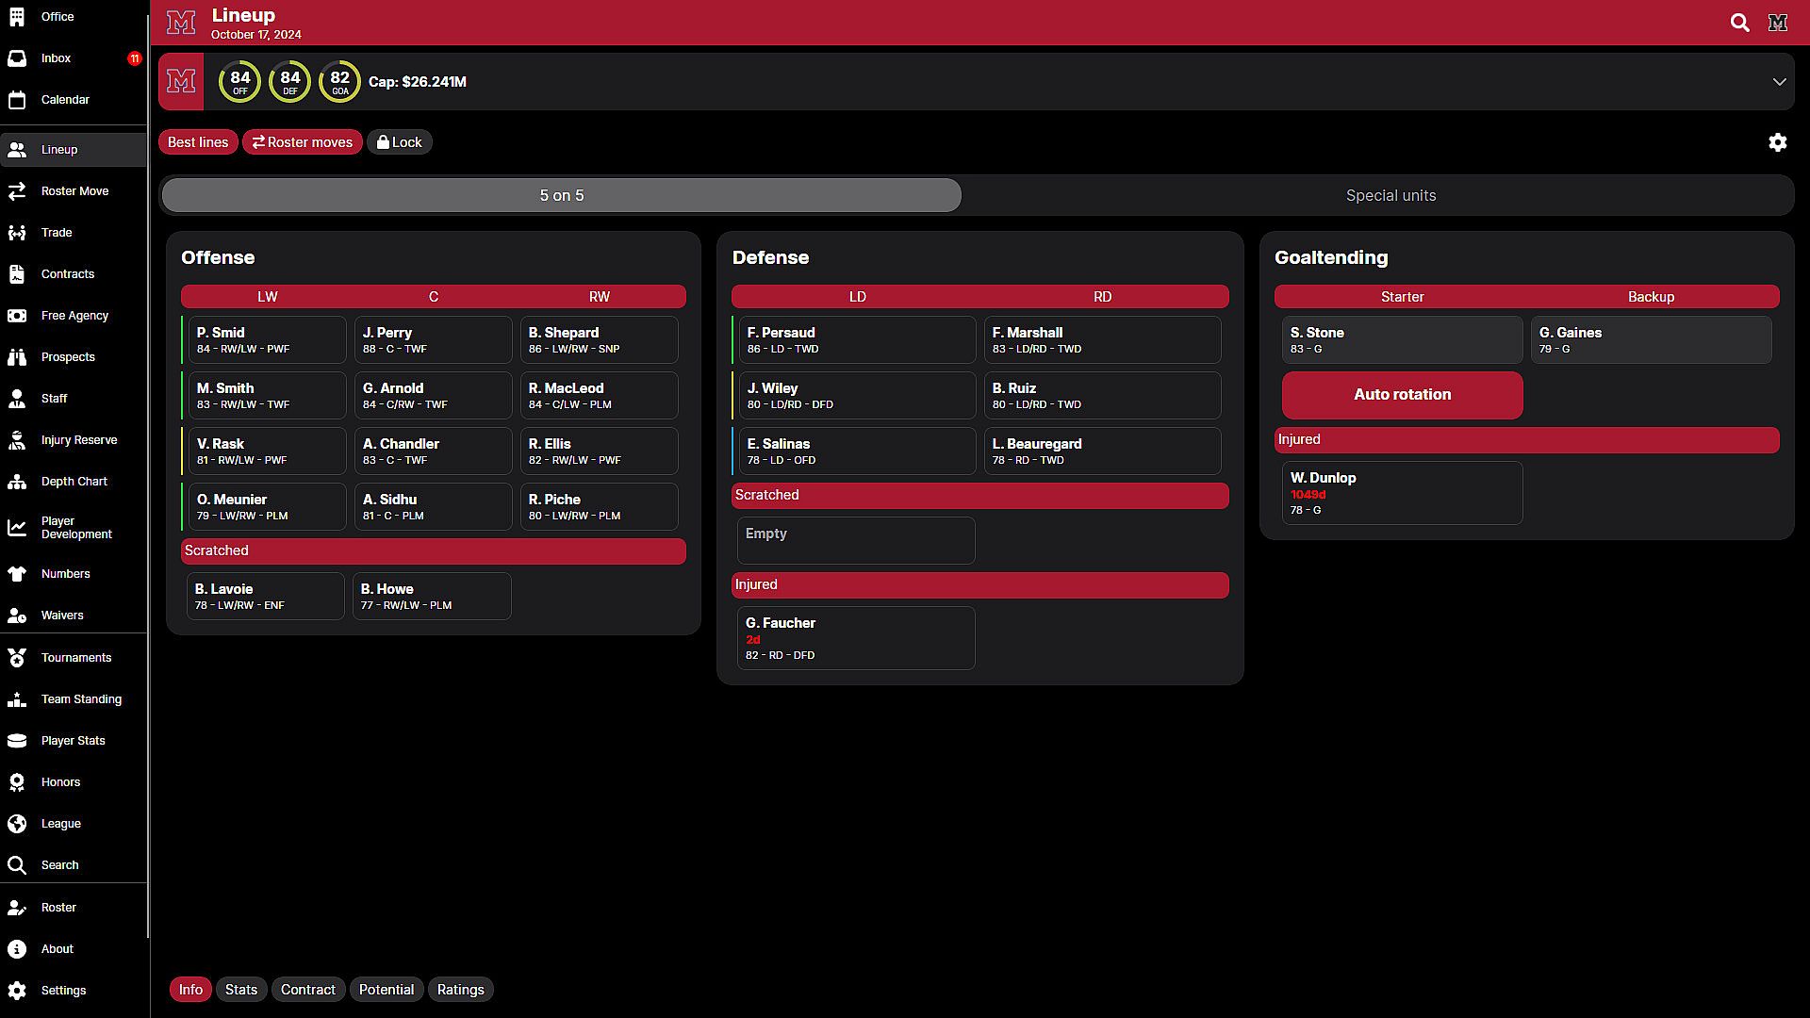Select the Ratings info tab

pyautogui.click(x=460, y=990)
